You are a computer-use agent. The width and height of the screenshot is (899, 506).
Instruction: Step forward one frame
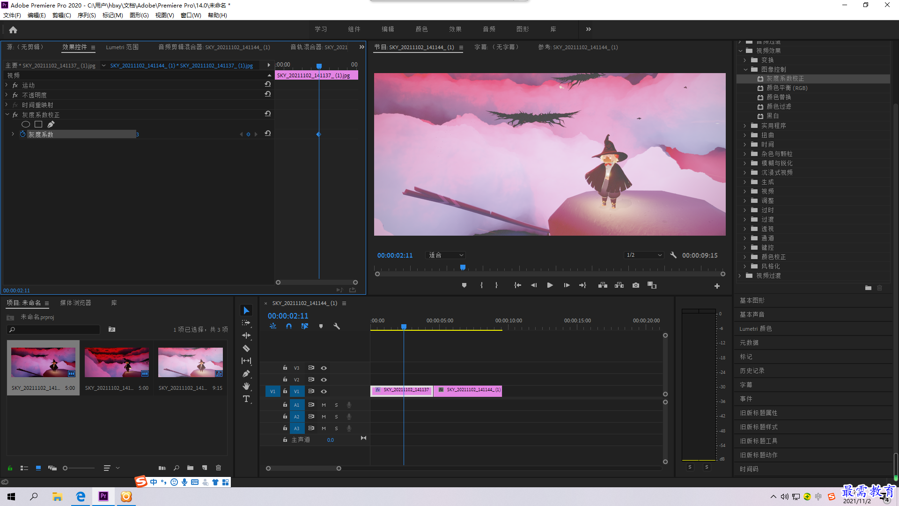tap(567, 285)
